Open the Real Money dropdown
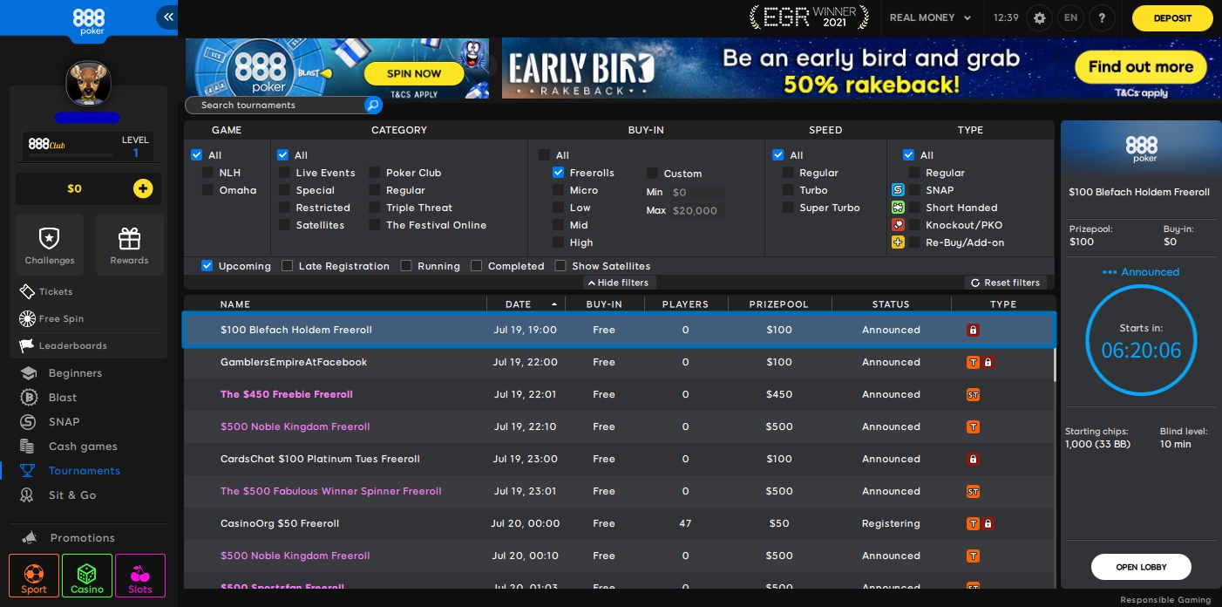 [x=930, y=17]
